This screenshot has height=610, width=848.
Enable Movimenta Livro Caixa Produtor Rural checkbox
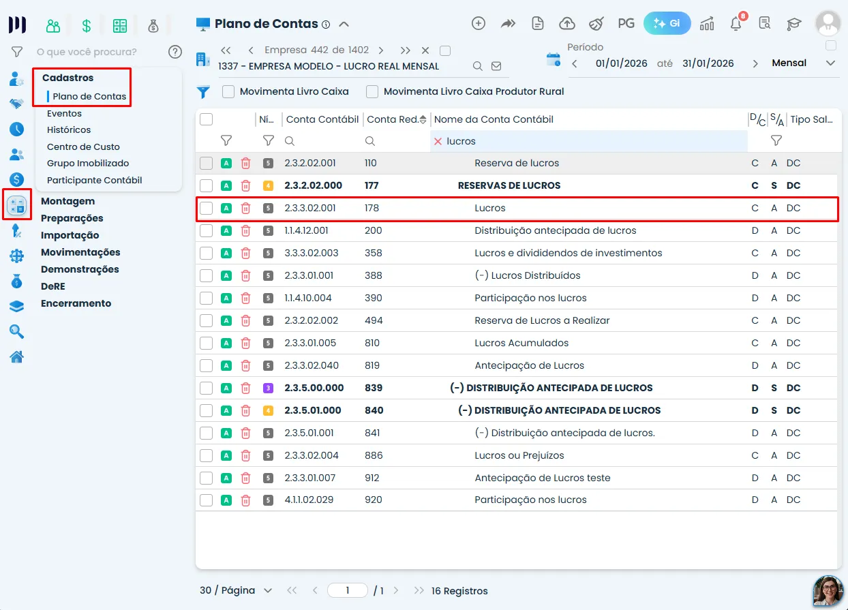click(x=372, y=91)
